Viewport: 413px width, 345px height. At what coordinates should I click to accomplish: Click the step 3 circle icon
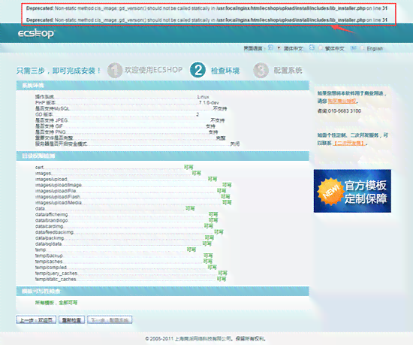[261, 70]
